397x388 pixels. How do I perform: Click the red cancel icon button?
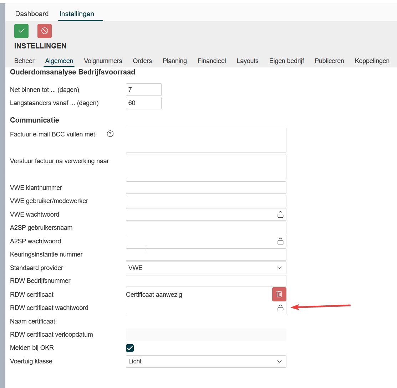45,31
